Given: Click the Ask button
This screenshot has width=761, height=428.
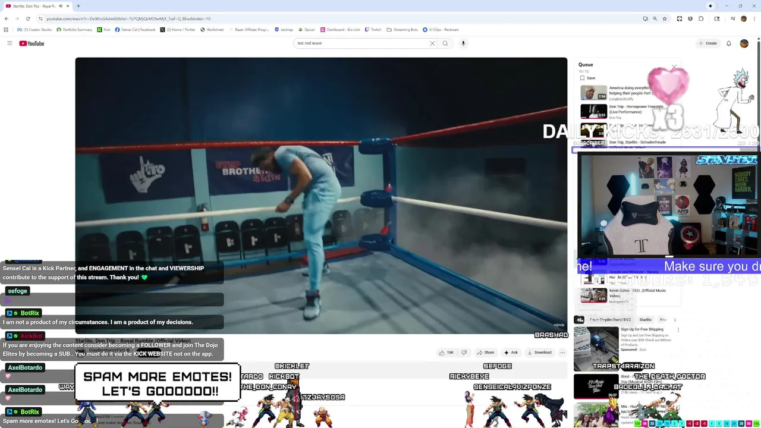Looking at the screenshot, I should tap(511, 353).
